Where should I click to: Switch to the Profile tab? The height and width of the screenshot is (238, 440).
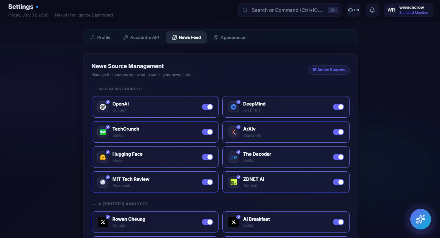click(101, 37)
